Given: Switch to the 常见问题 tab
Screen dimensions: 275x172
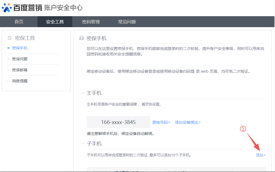Looking at the screenshot, I should pyautogui.click(x=127, y=22).
